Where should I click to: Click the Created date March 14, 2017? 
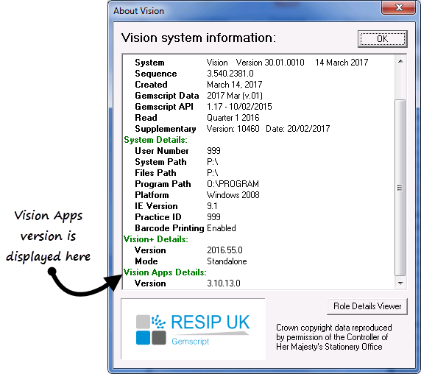click(234, 85)
